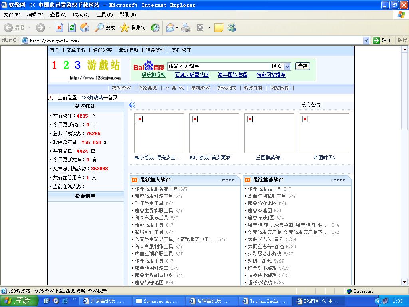Open 火影忍者小游戏 entry
Viewport: 409px width, 307px height.
[x=264, y=254]
